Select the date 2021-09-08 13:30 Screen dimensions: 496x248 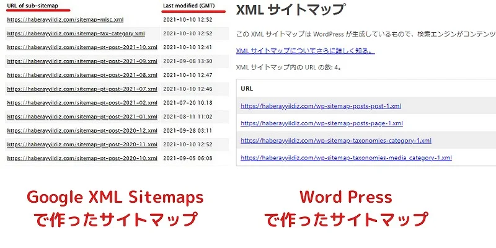(x=188, y=61)
